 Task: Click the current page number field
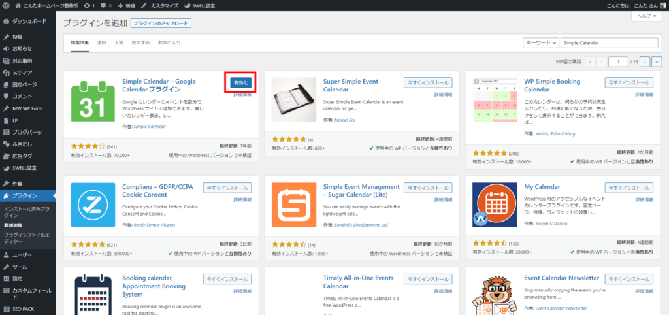point(618,62)
